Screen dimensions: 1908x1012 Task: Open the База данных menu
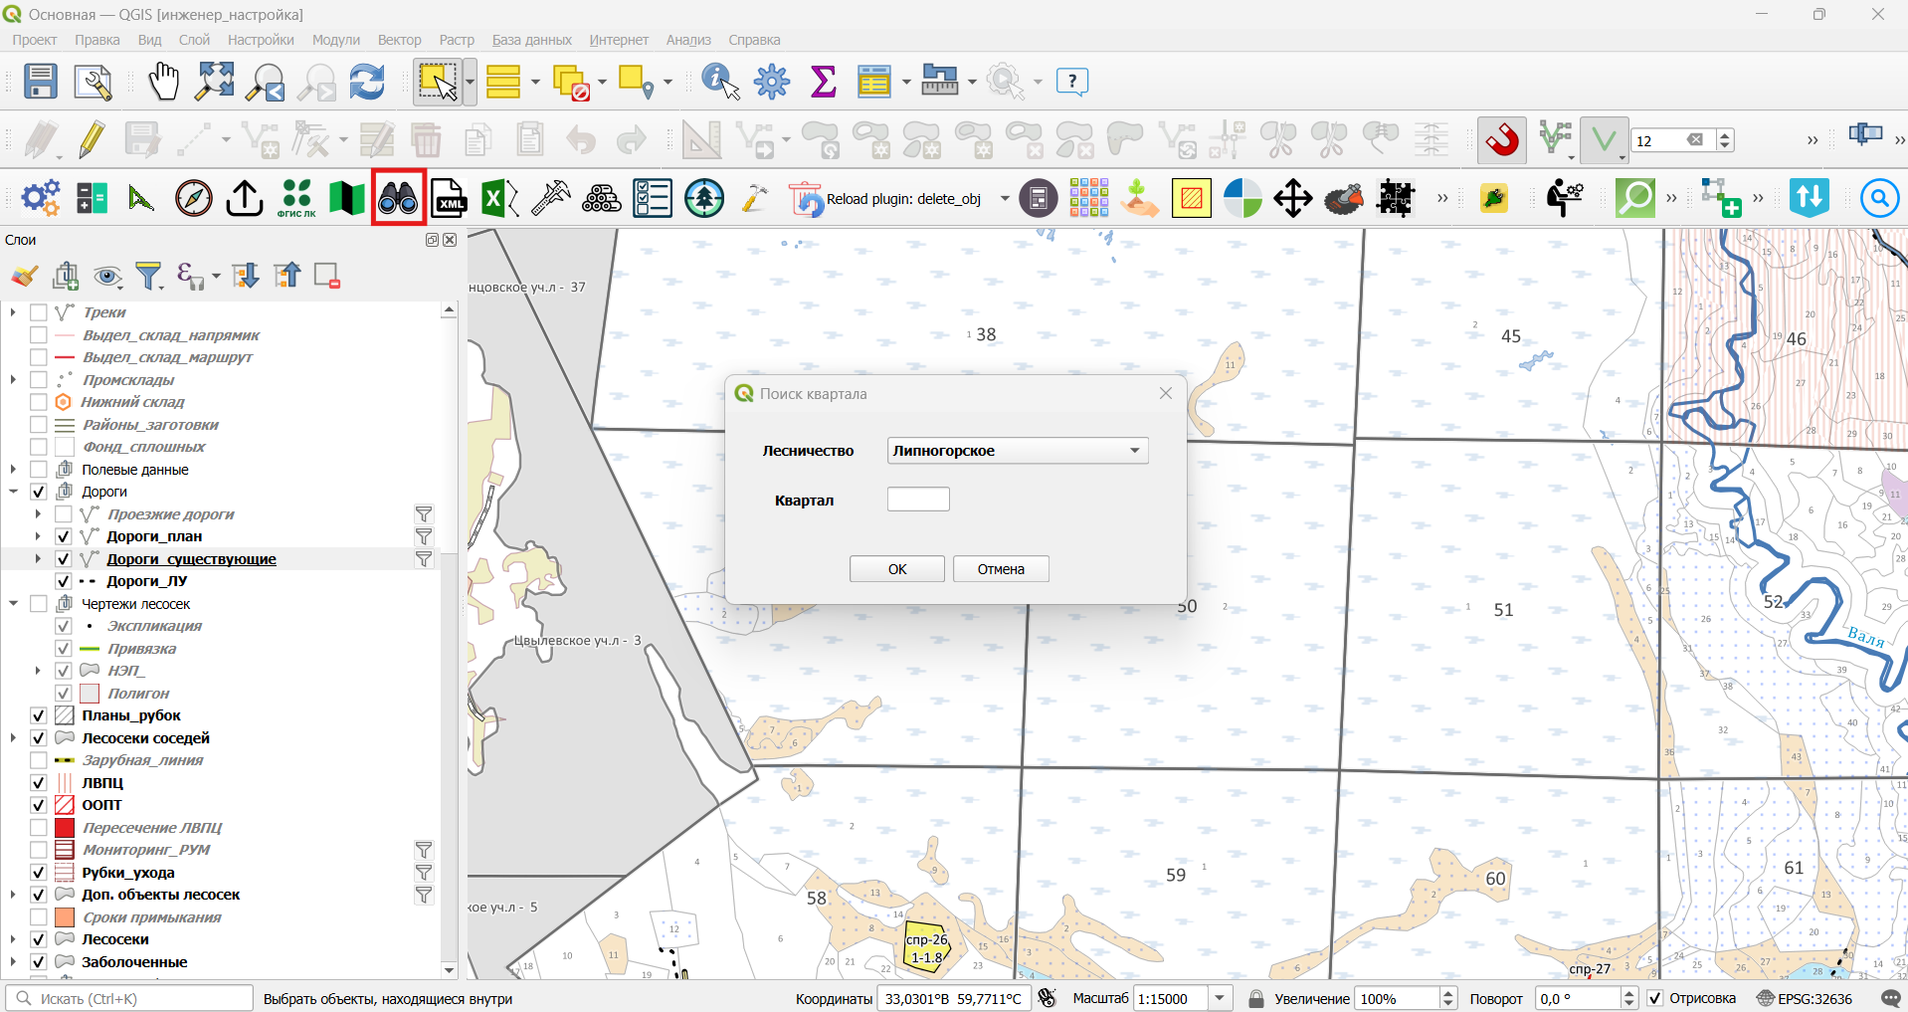coord(532,40)
